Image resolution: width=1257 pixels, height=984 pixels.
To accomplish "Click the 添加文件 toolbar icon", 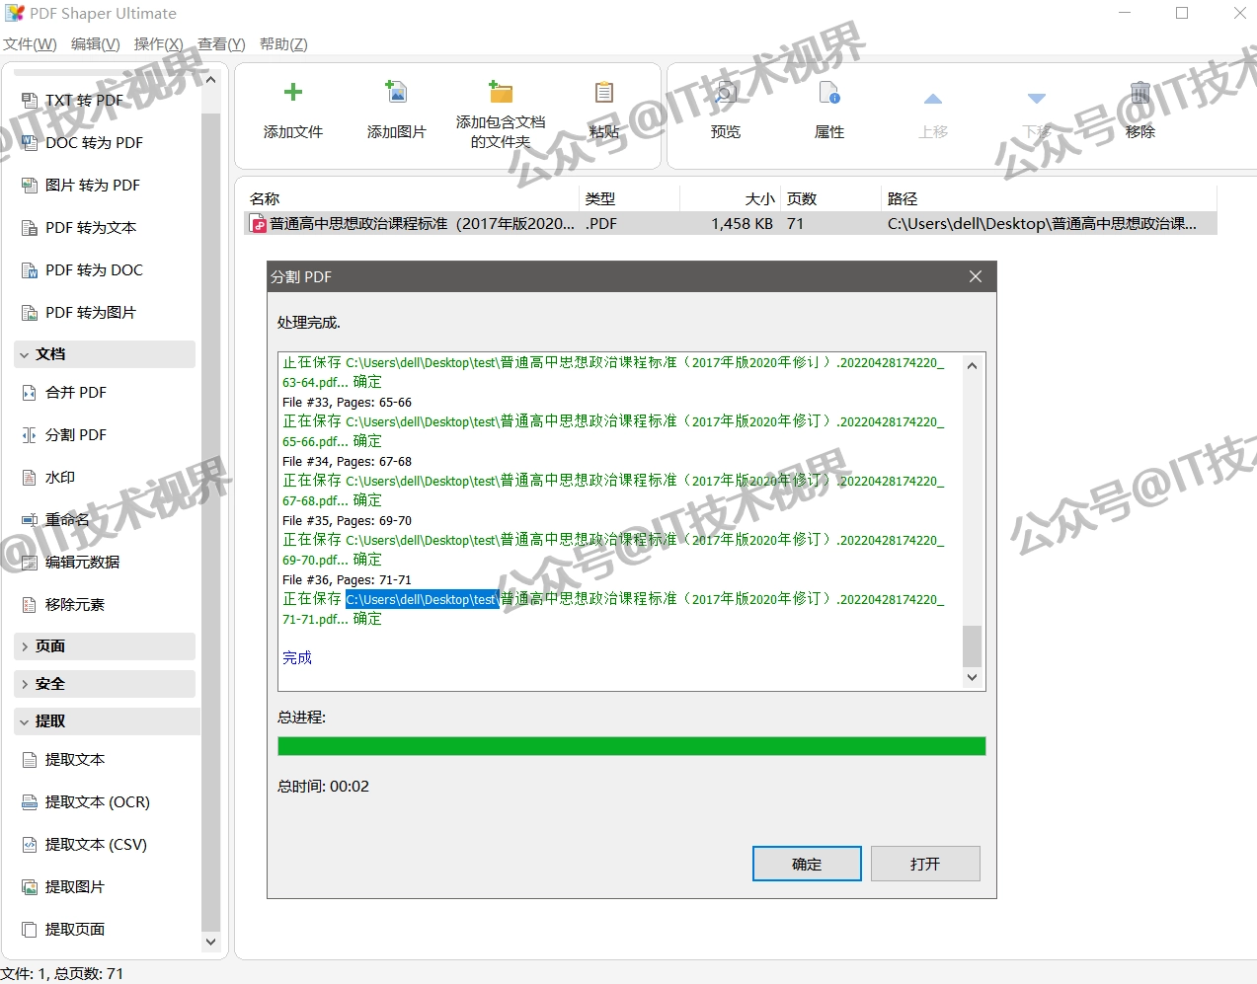I will coord(293,107).
